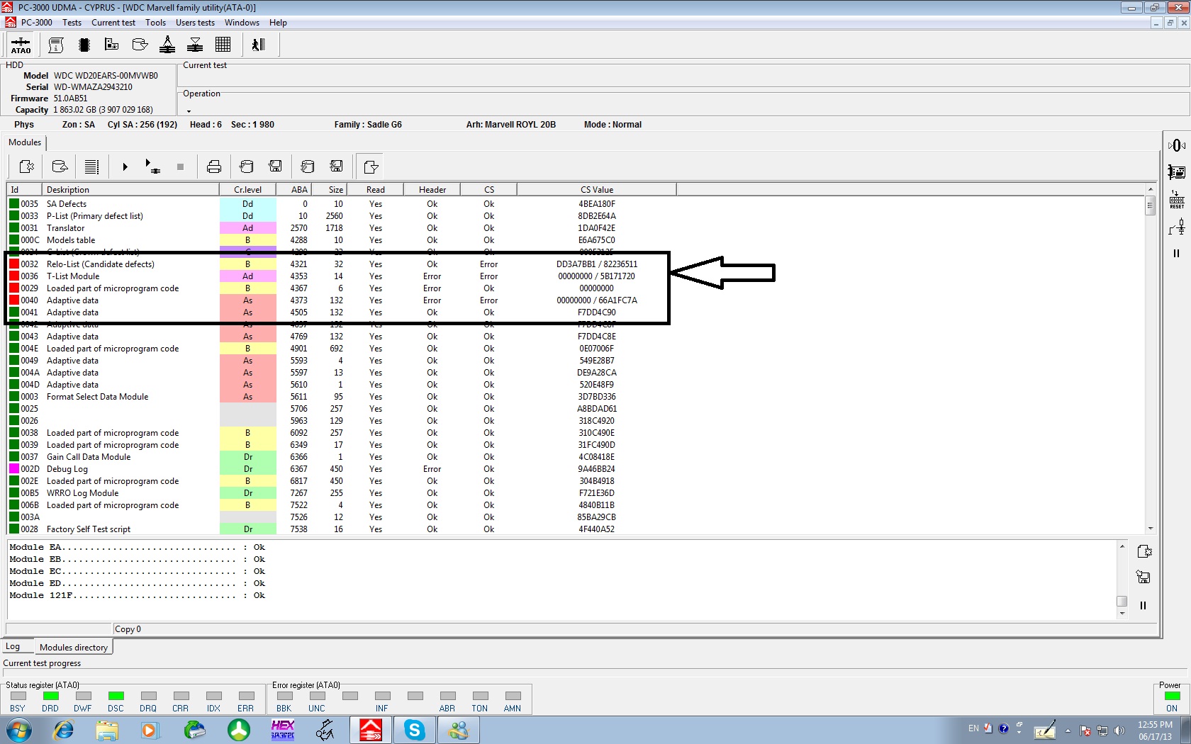Screen dimensions: 1191x744
Task: Open the Tools menu
Action: [x=155, y=23]
